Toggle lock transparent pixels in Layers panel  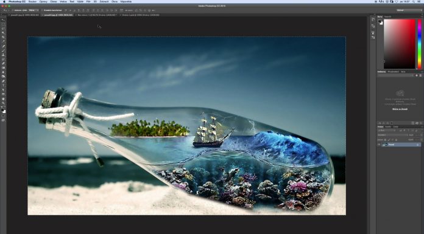tap(385, 140)
